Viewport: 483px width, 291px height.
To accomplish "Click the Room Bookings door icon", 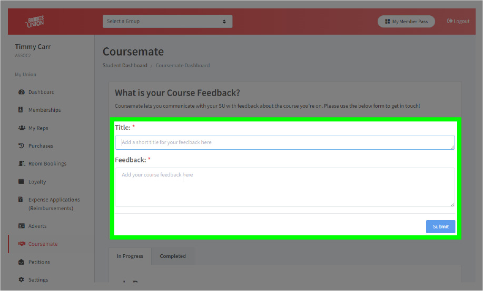I will [x=22, y=164].
